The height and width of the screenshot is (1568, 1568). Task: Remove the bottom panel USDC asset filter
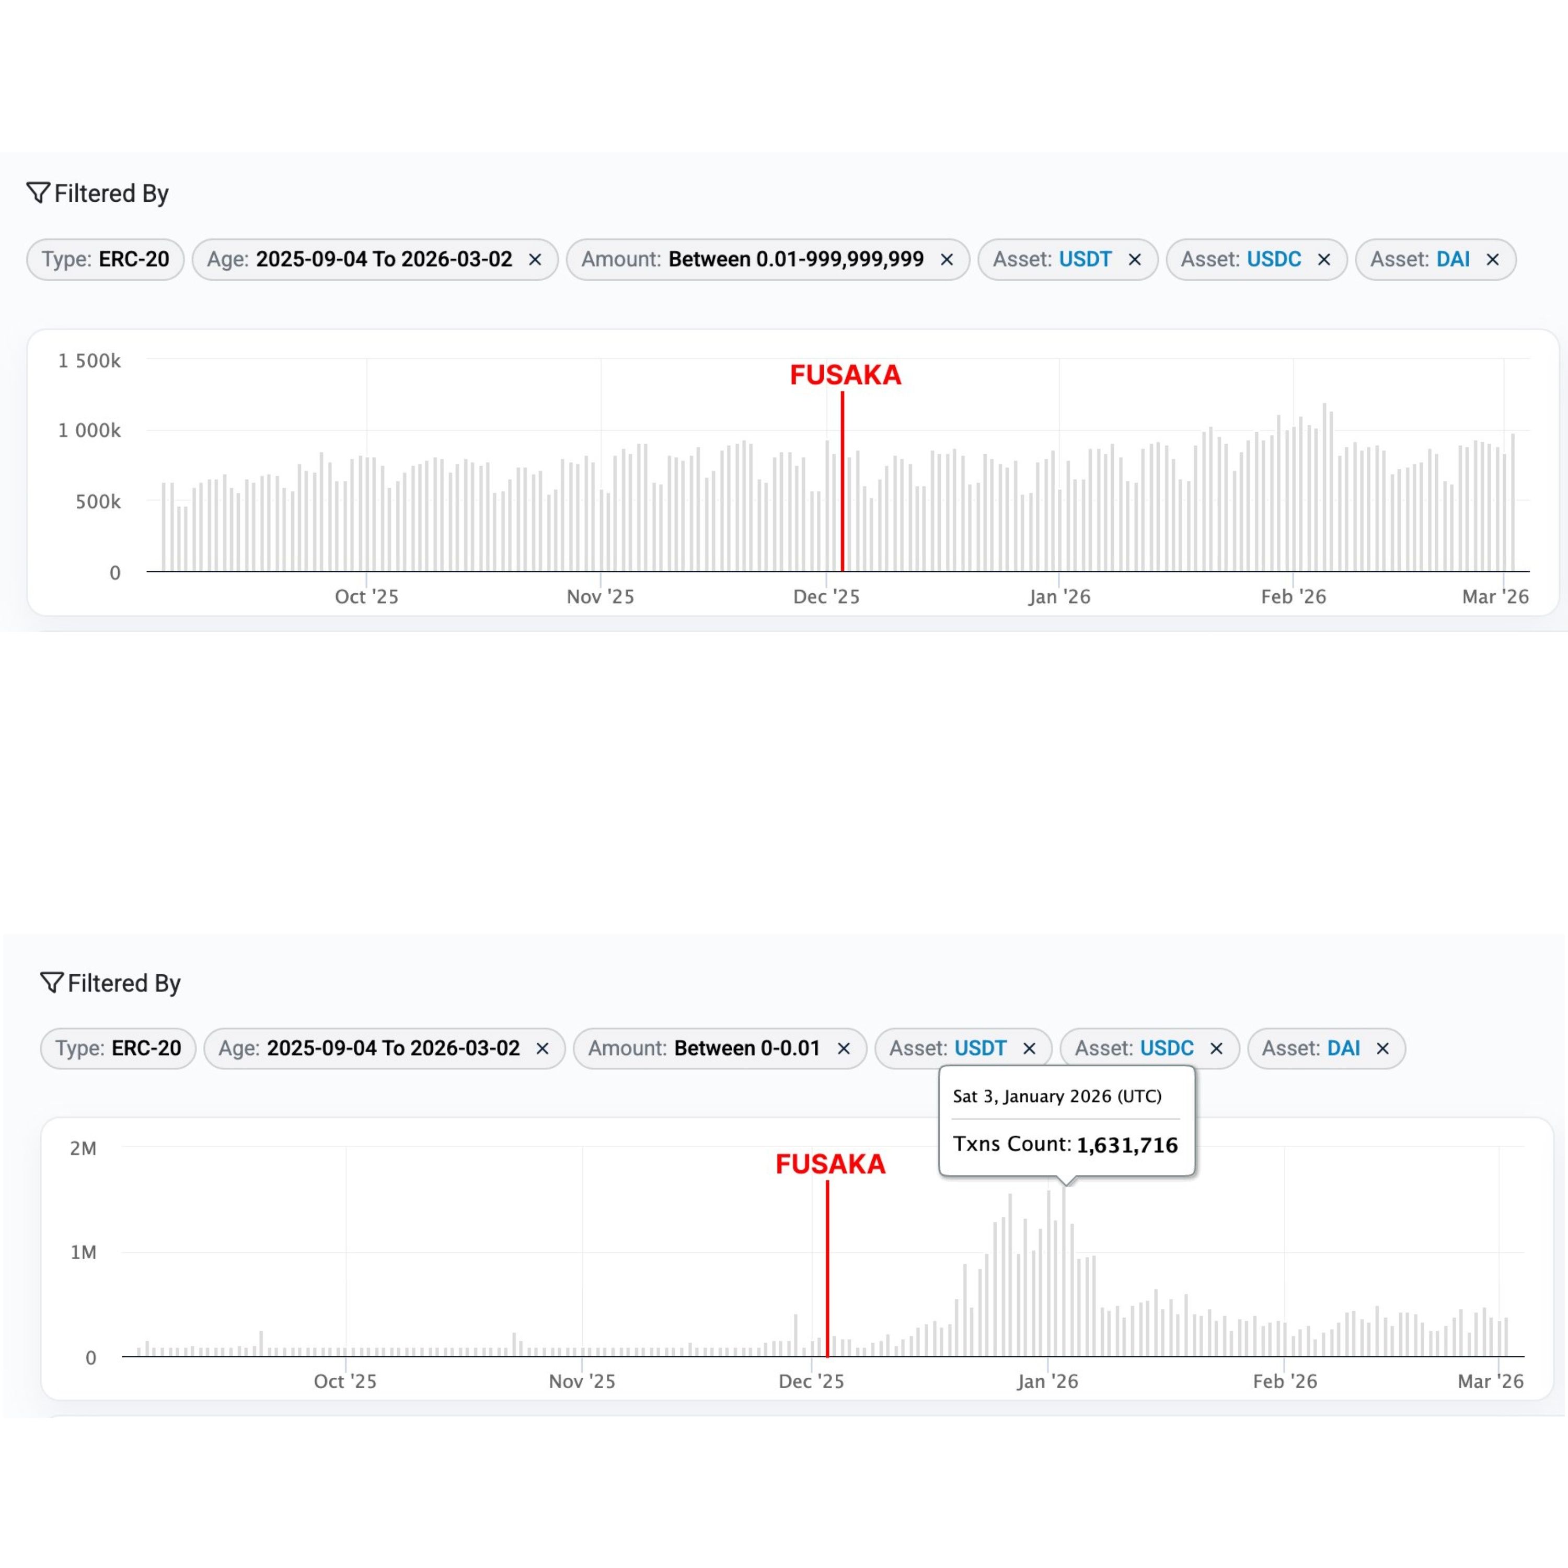(x=1217, y=1048)
